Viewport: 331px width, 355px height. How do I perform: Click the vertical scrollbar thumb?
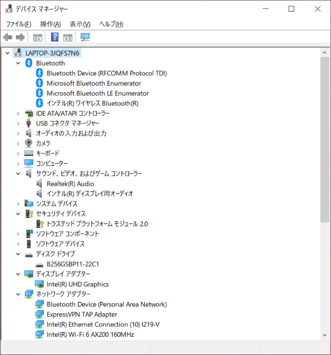click(324, 139)
